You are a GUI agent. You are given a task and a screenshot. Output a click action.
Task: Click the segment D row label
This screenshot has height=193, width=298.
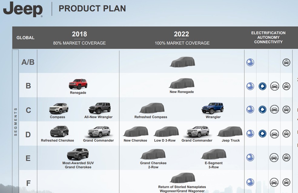coord(28,135)
